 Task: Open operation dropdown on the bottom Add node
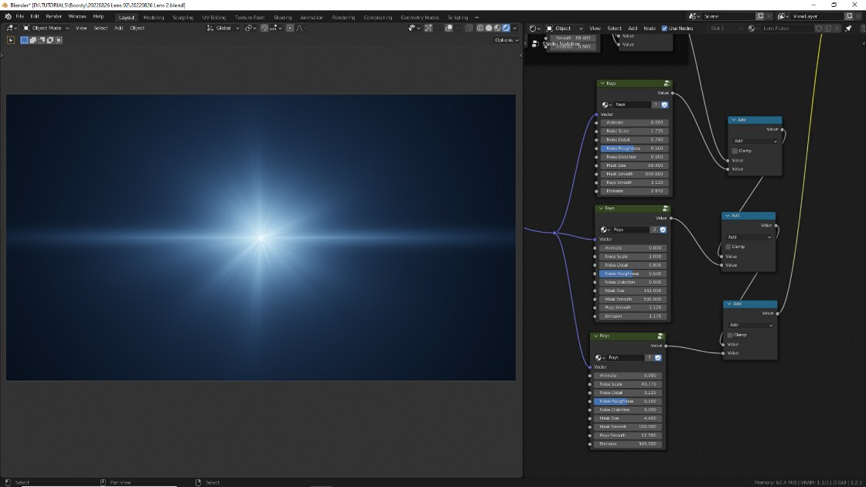750,325
